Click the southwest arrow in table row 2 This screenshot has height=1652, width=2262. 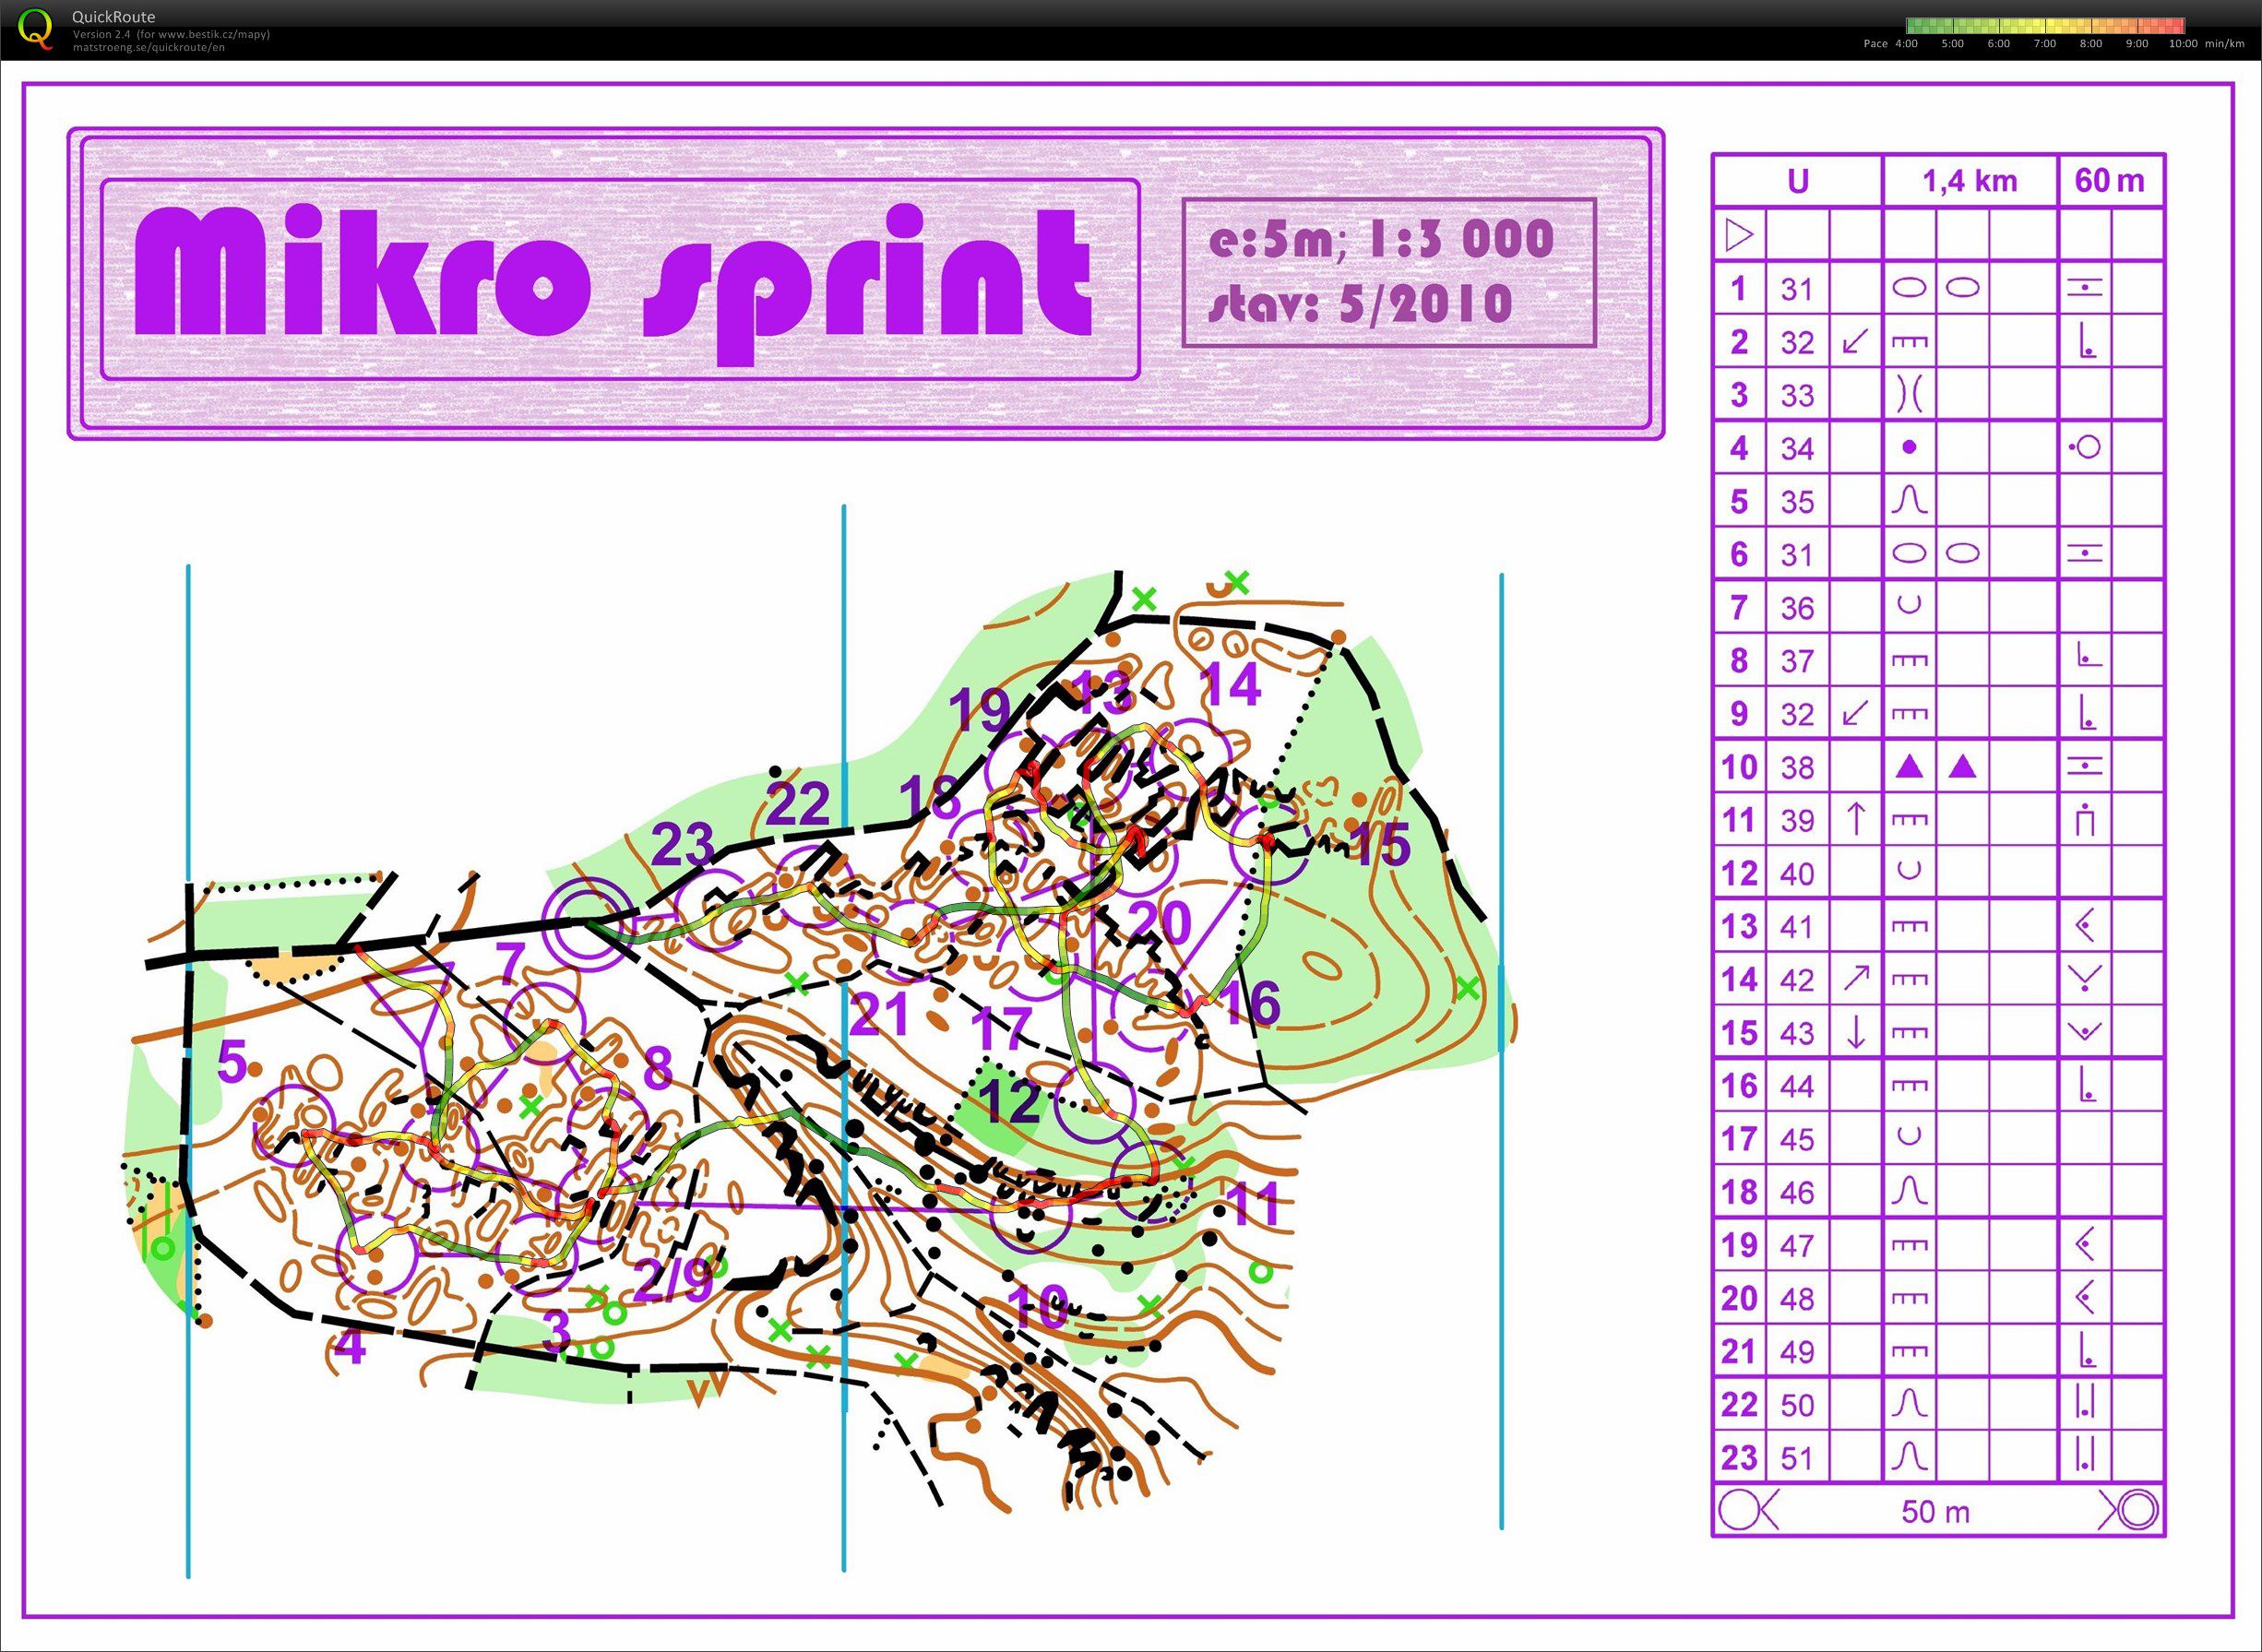click(x=1855, y=342)
